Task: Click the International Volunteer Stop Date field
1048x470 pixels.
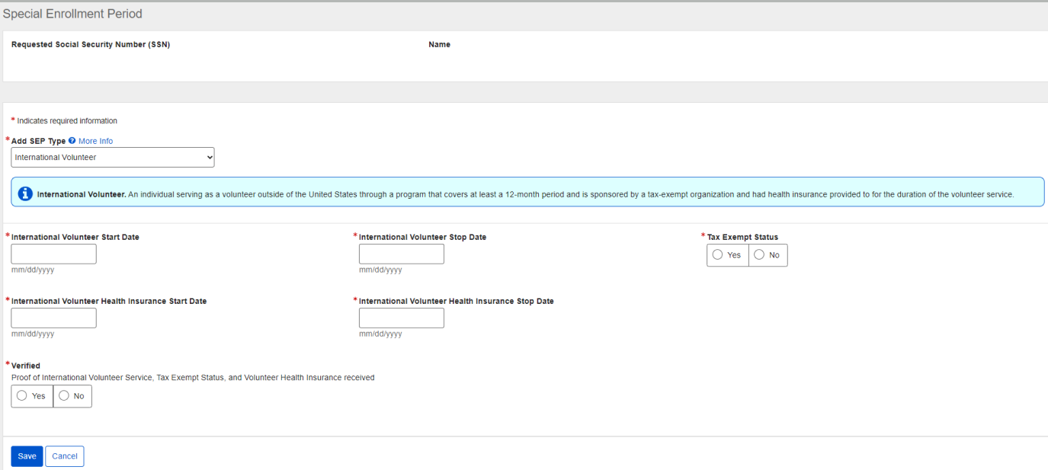Action: [402, 254]
